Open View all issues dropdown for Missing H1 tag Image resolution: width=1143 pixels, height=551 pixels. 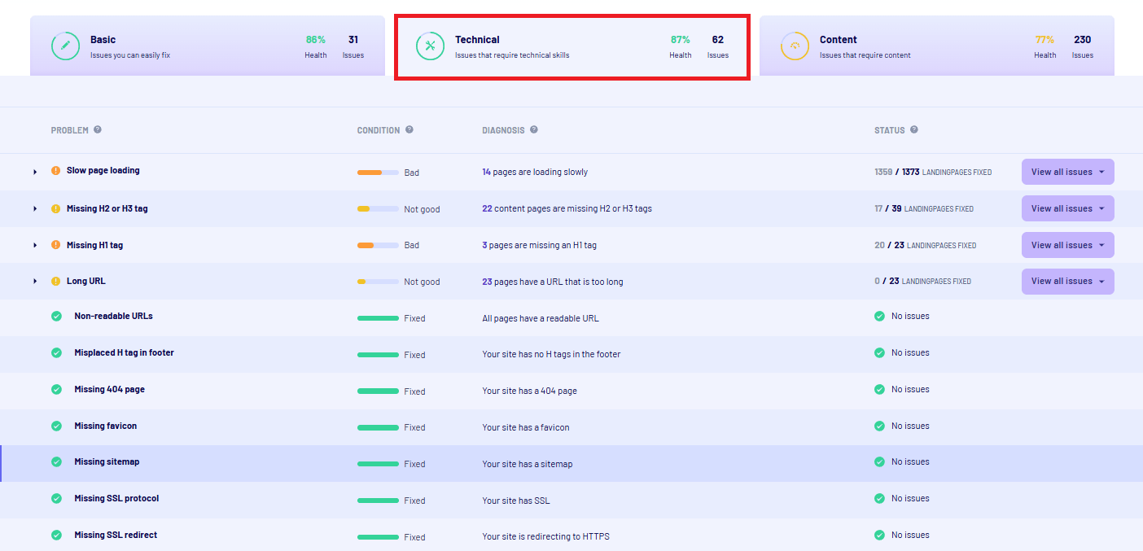click(1067, 245)
